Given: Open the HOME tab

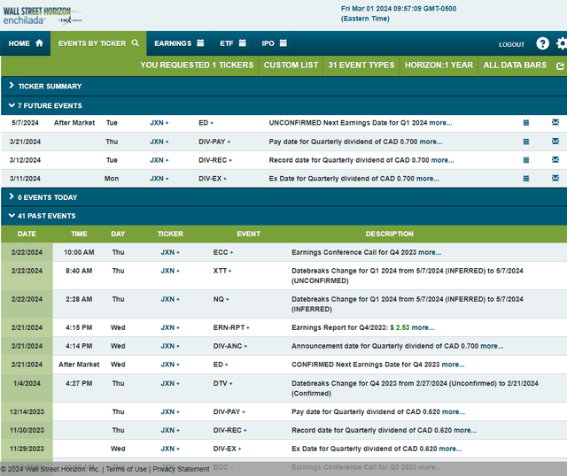Looking at the screenshot, I should (26, 43).
